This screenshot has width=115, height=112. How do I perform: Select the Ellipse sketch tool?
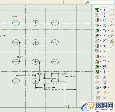(x=104, y=25)
